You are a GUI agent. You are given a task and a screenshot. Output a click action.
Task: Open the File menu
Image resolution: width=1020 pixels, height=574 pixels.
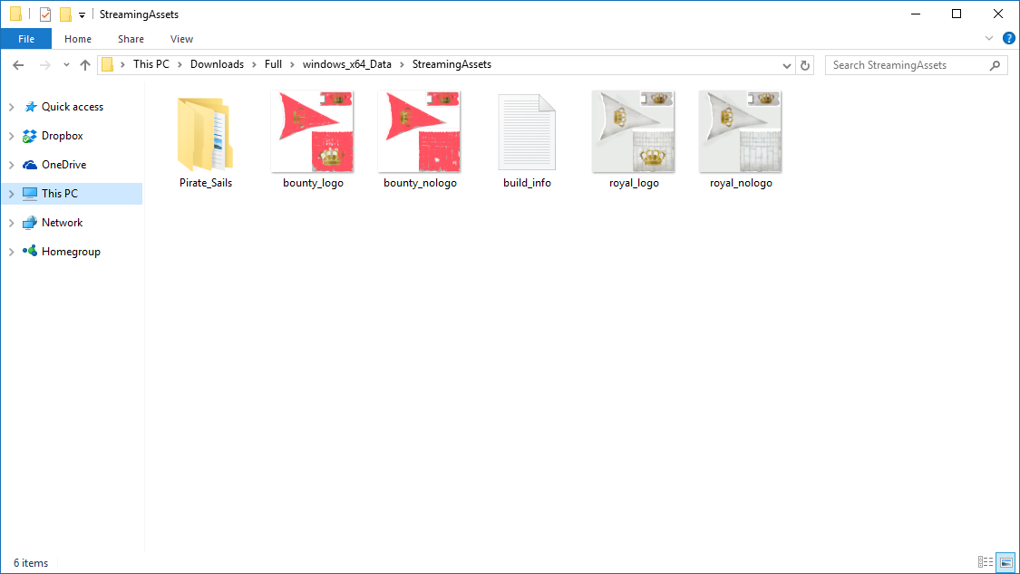click(x=26, y=39)
